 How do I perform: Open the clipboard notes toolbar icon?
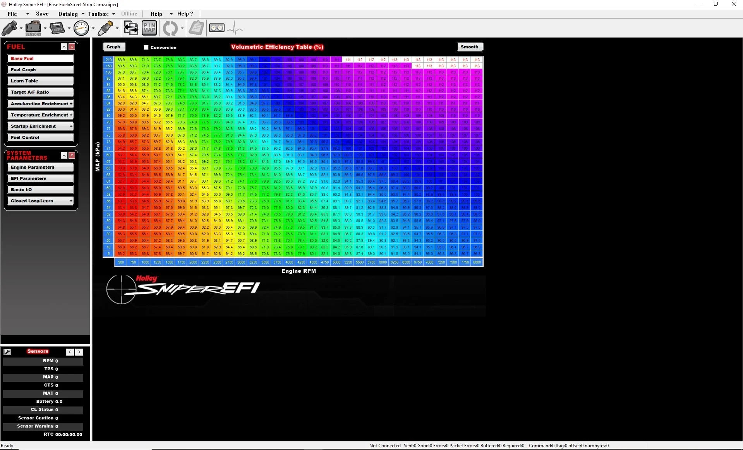pos(196,28)
